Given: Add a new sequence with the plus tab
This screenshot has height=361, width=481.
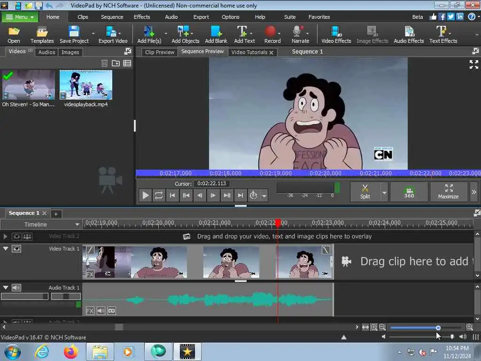Looking at the screenshot, I should point(56,214).
